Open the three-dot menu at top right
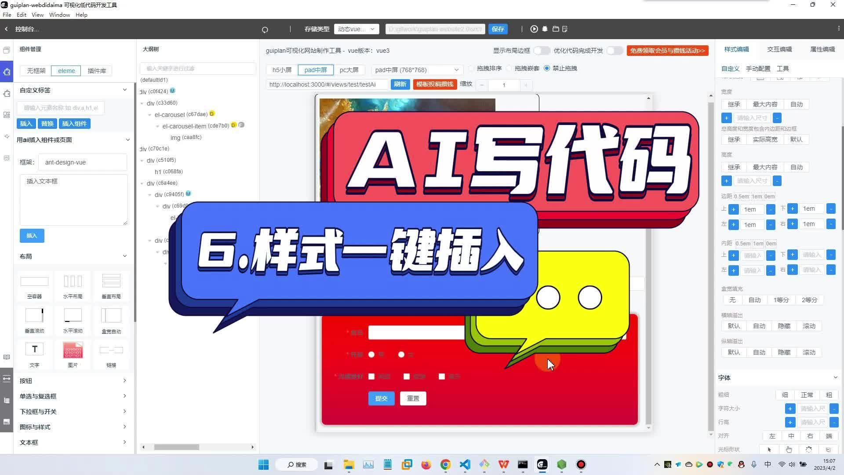The height and width of the screenshot is (475, 844). [839, 28]
